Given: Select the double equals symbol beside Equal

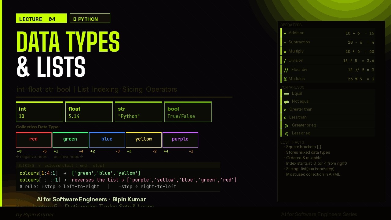Looking at the screenshot, I should pyautogui.click(x=286, y=94).
